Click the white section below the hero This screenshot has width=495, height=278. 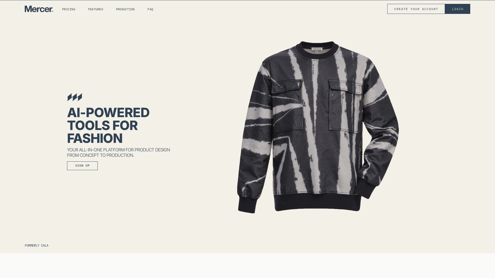[x=247, y=266]
